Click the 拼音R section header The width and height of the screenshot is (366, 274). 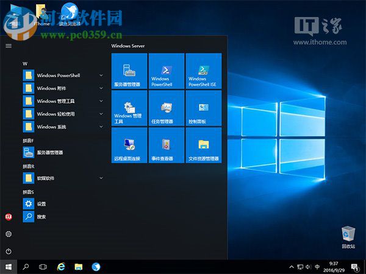29,166
